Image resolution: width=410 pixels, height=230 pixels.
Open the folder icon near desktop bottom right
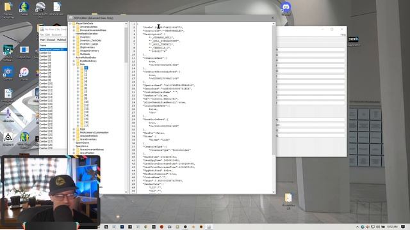click(288, 201)
